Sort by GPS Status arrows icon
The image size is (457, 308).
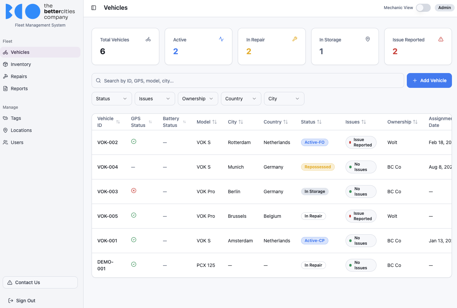coord(150,122)
